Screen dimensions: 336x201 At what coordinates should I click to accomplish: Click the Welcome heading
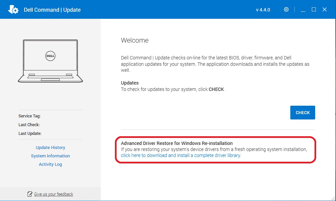point(134,40)
